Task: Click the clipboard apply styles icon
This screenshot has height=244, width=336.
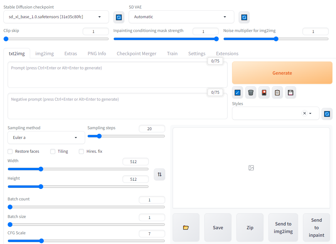Action: [277, 93]
